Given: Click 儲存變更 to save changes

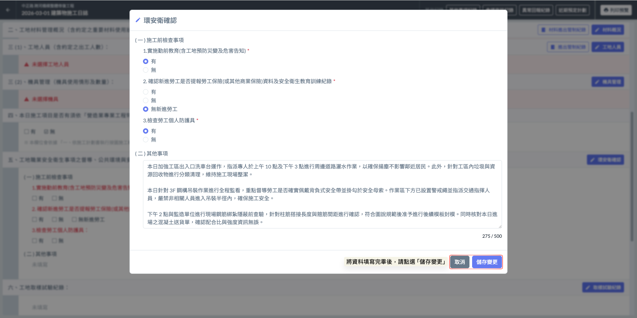Looking at the screenshot, I should click(487, 262).
